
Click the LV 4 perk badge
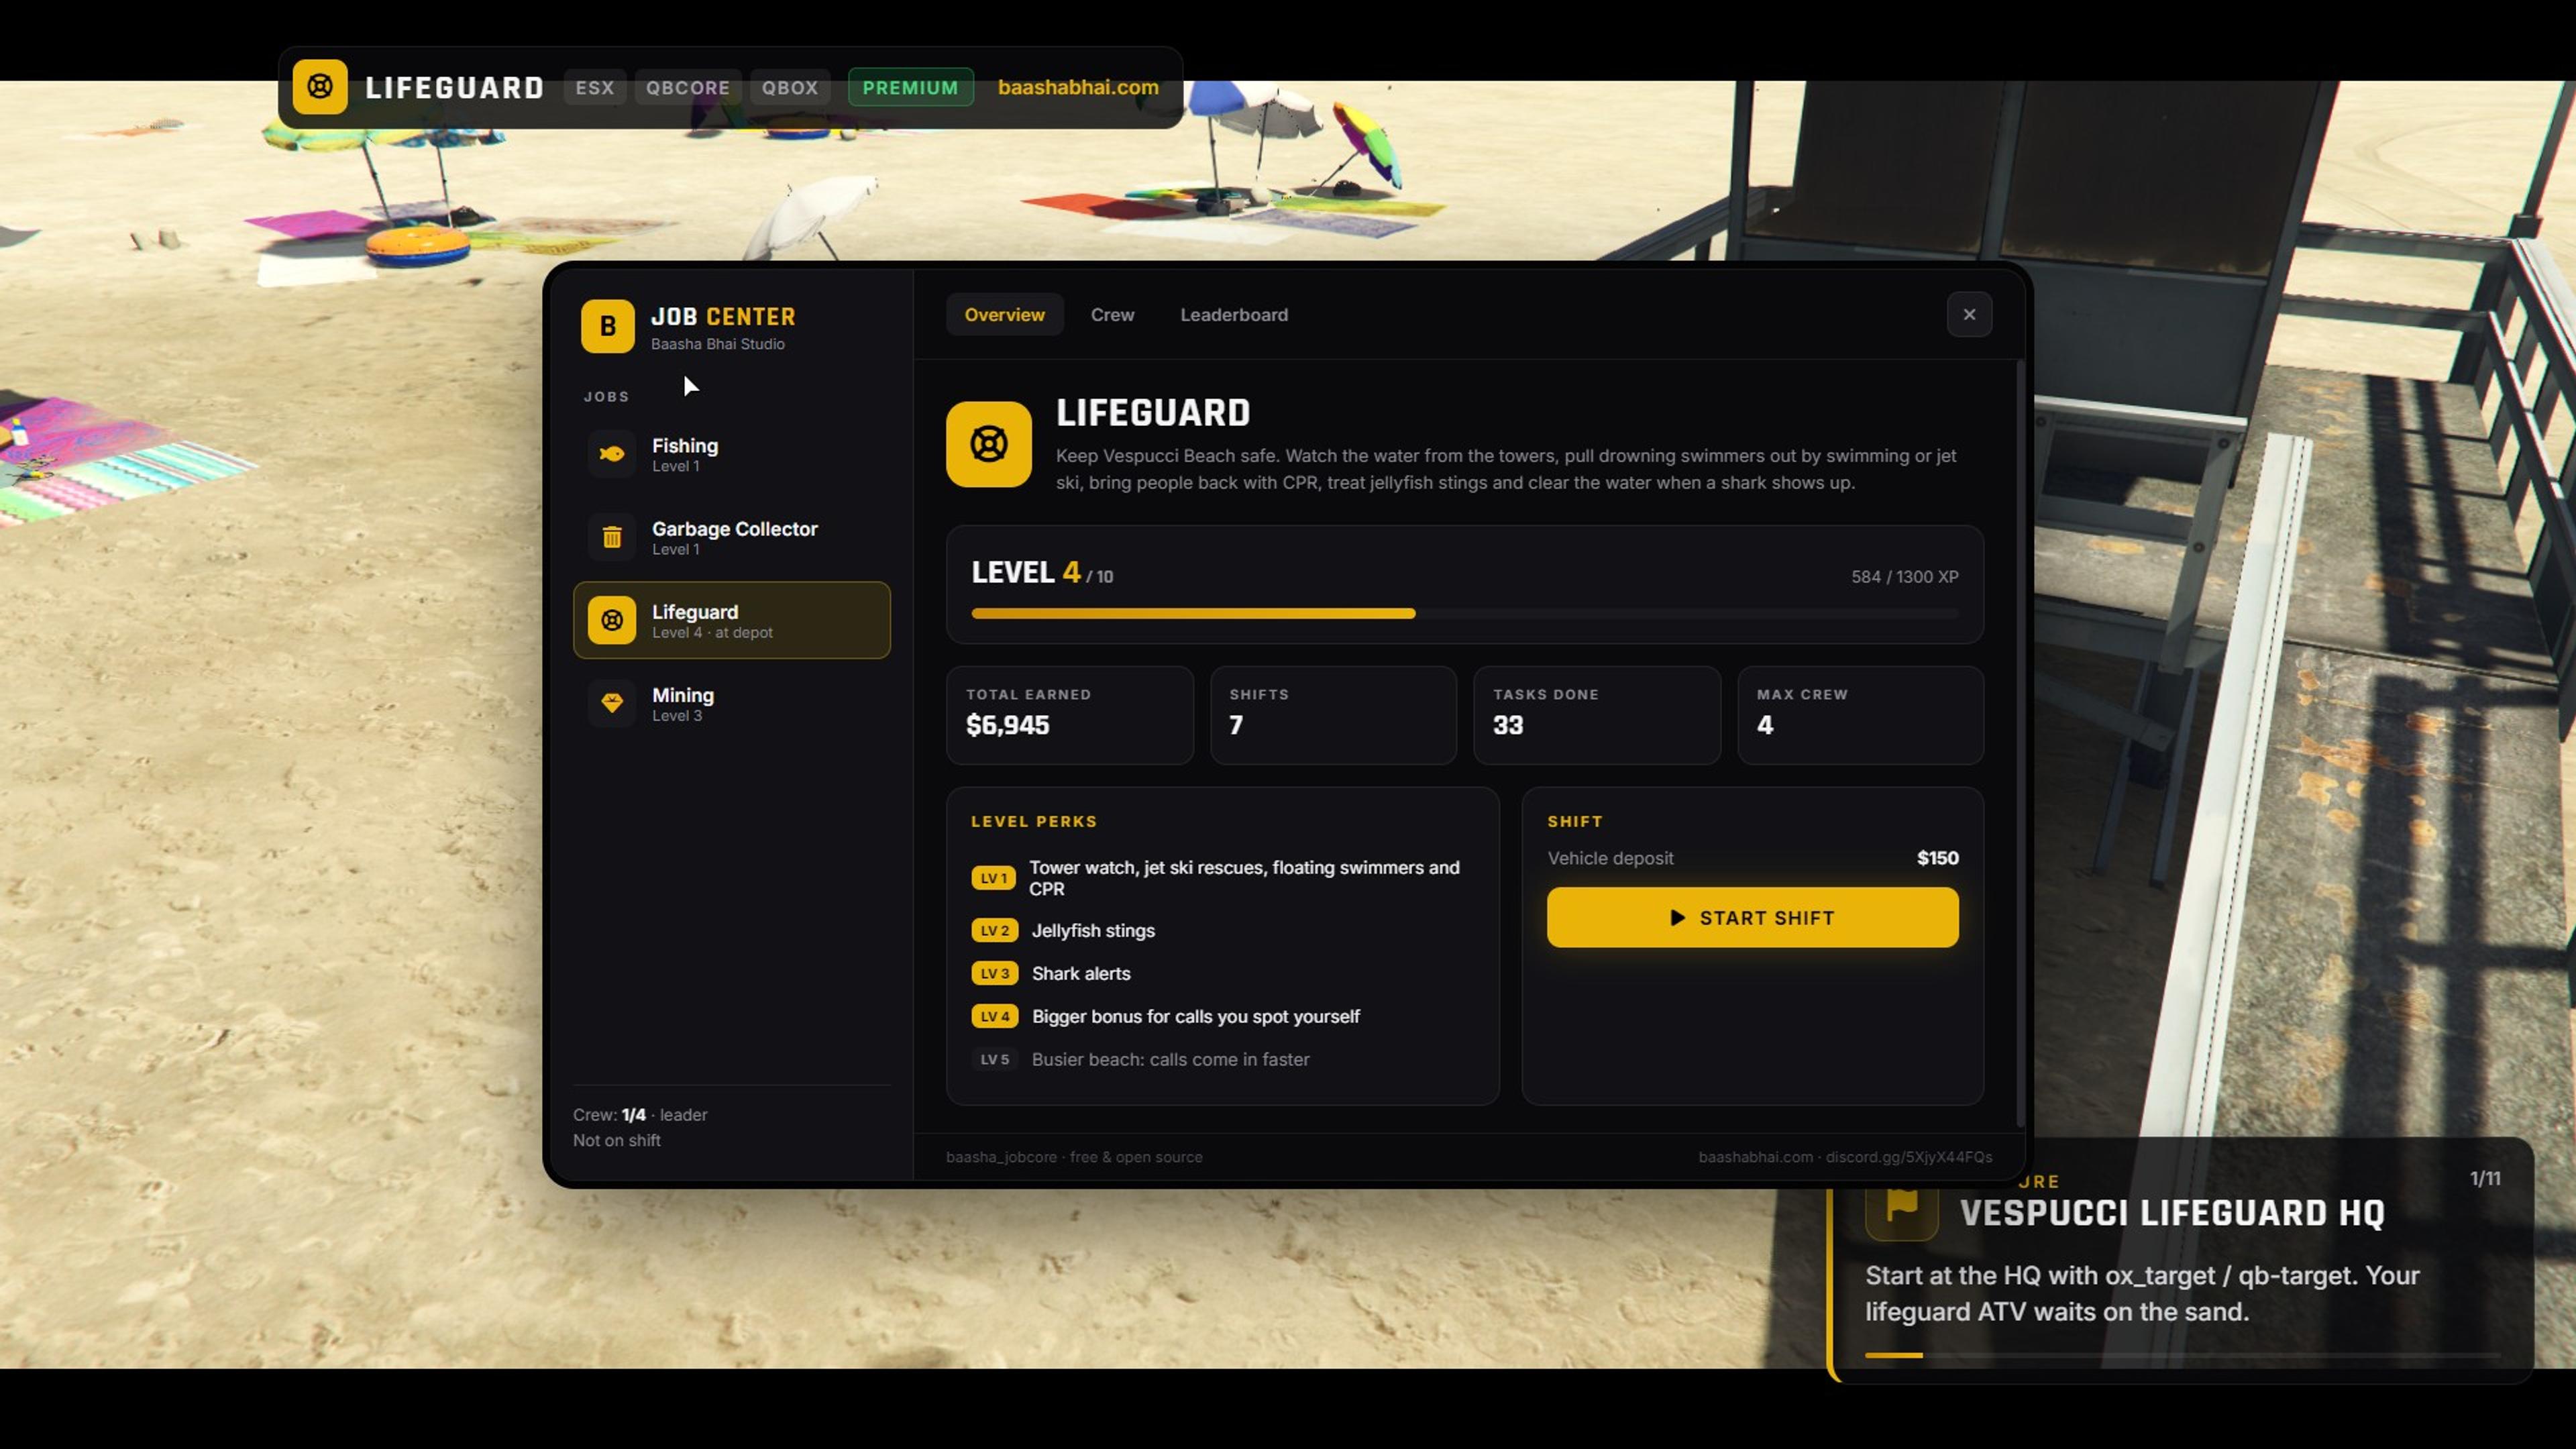pyautogui.click(x=994, y=1016)
